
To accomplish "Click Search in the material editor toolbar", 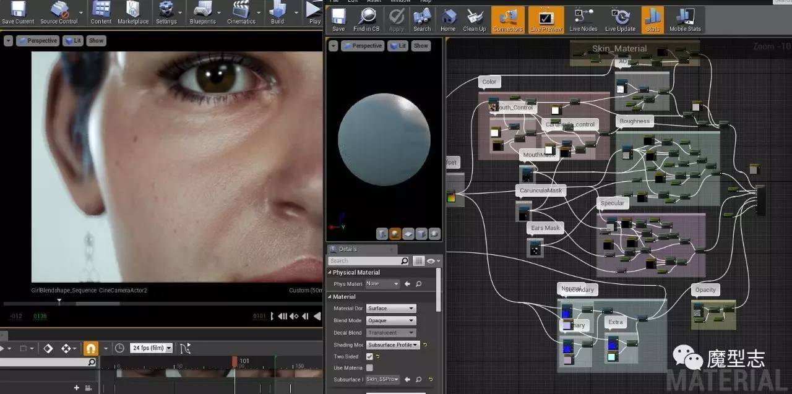I will tap(422, 19).
